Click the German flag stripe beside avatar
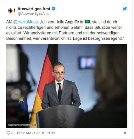This screenshot has width=134, height=139. (14, 11)
